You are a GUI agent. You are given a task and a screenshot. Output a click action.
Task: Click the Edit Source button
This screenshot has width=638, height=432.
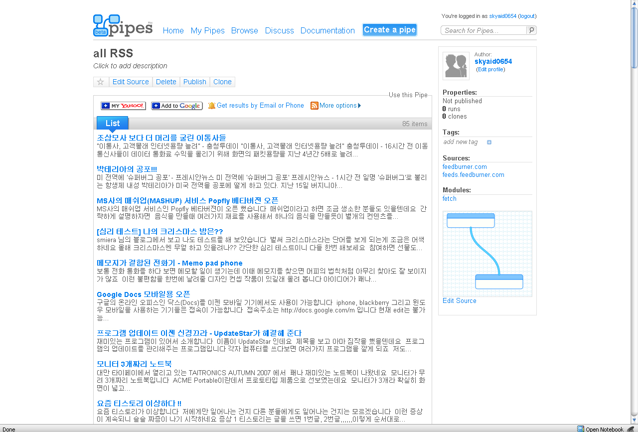coord(131,82)
